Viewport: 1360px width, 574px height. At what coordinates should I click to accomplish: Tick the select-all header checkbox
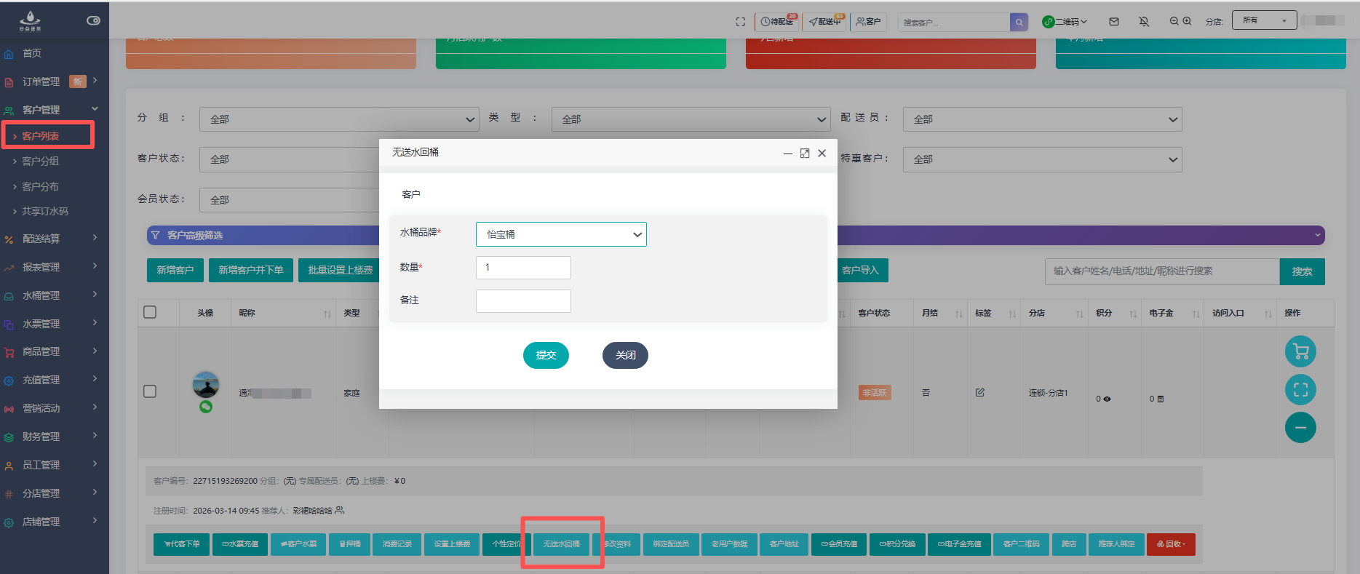[150, 312]
